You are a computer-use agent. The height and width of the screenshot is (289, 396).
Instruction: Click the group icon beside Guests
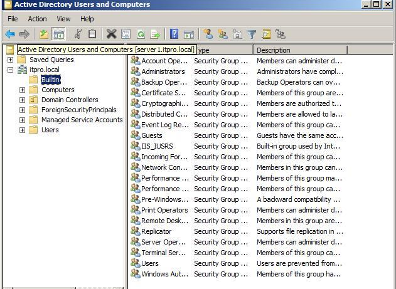click(x=136, y=135)
